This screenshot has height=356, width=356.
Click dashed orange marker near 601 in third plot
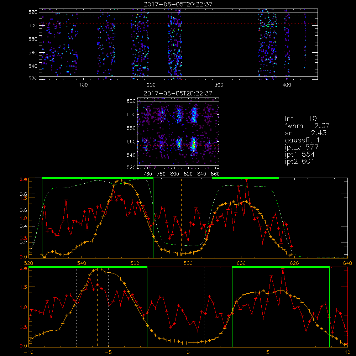tap(244, 219)
